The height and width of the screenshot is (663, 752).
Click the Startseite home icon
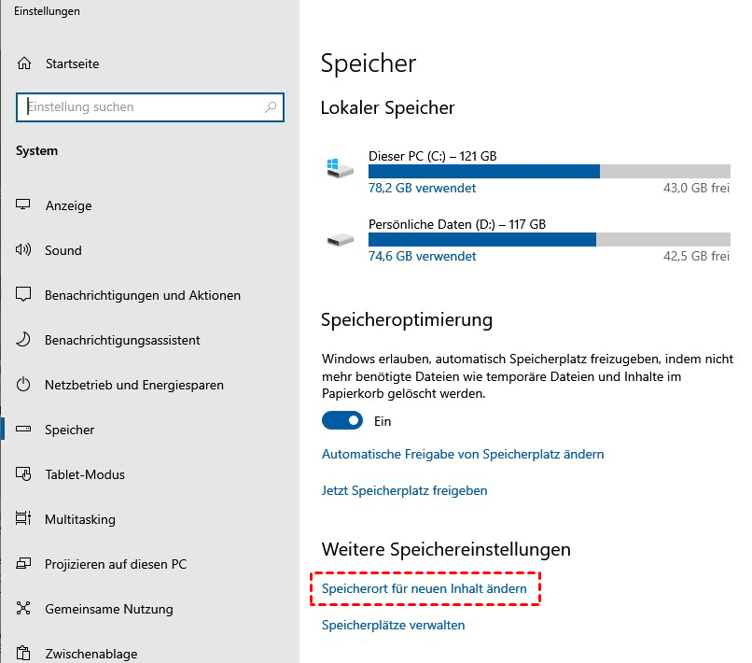23,64
